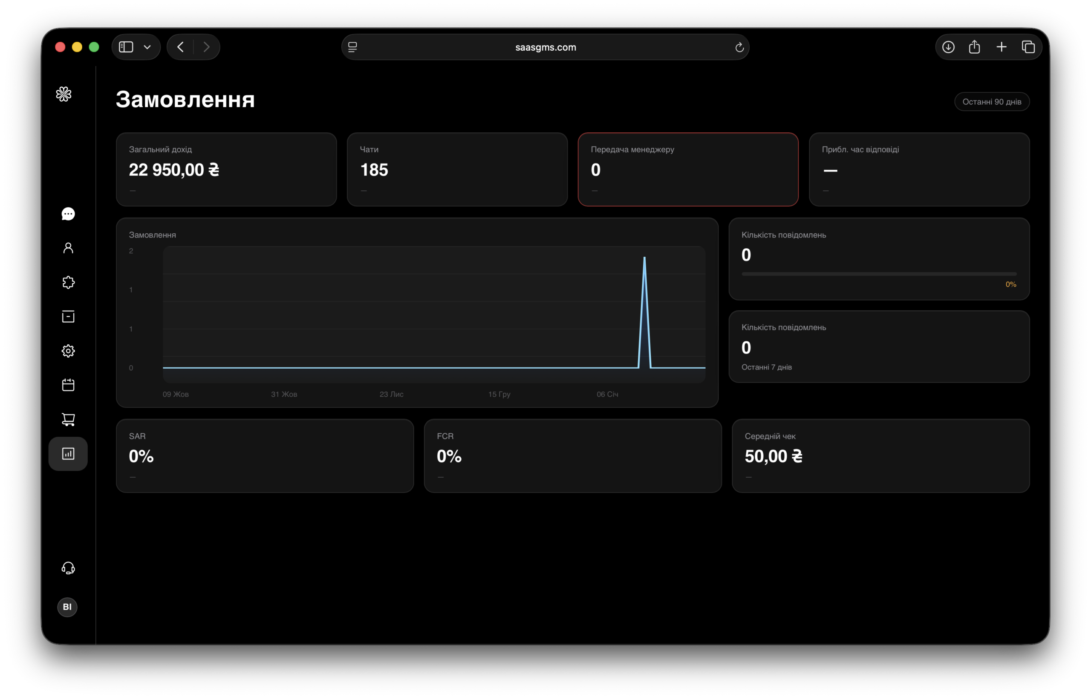Click the puzzle-piece integrations icon

[68, 282]
